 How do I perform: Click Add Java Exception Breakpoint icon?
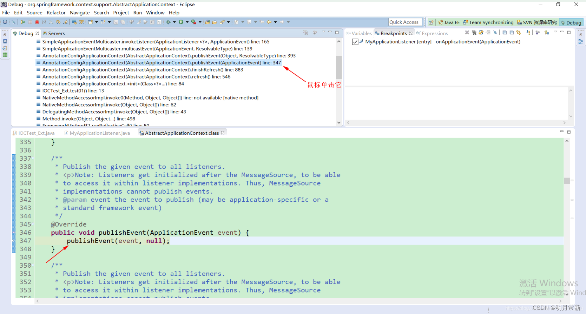[x=528, y=32]
